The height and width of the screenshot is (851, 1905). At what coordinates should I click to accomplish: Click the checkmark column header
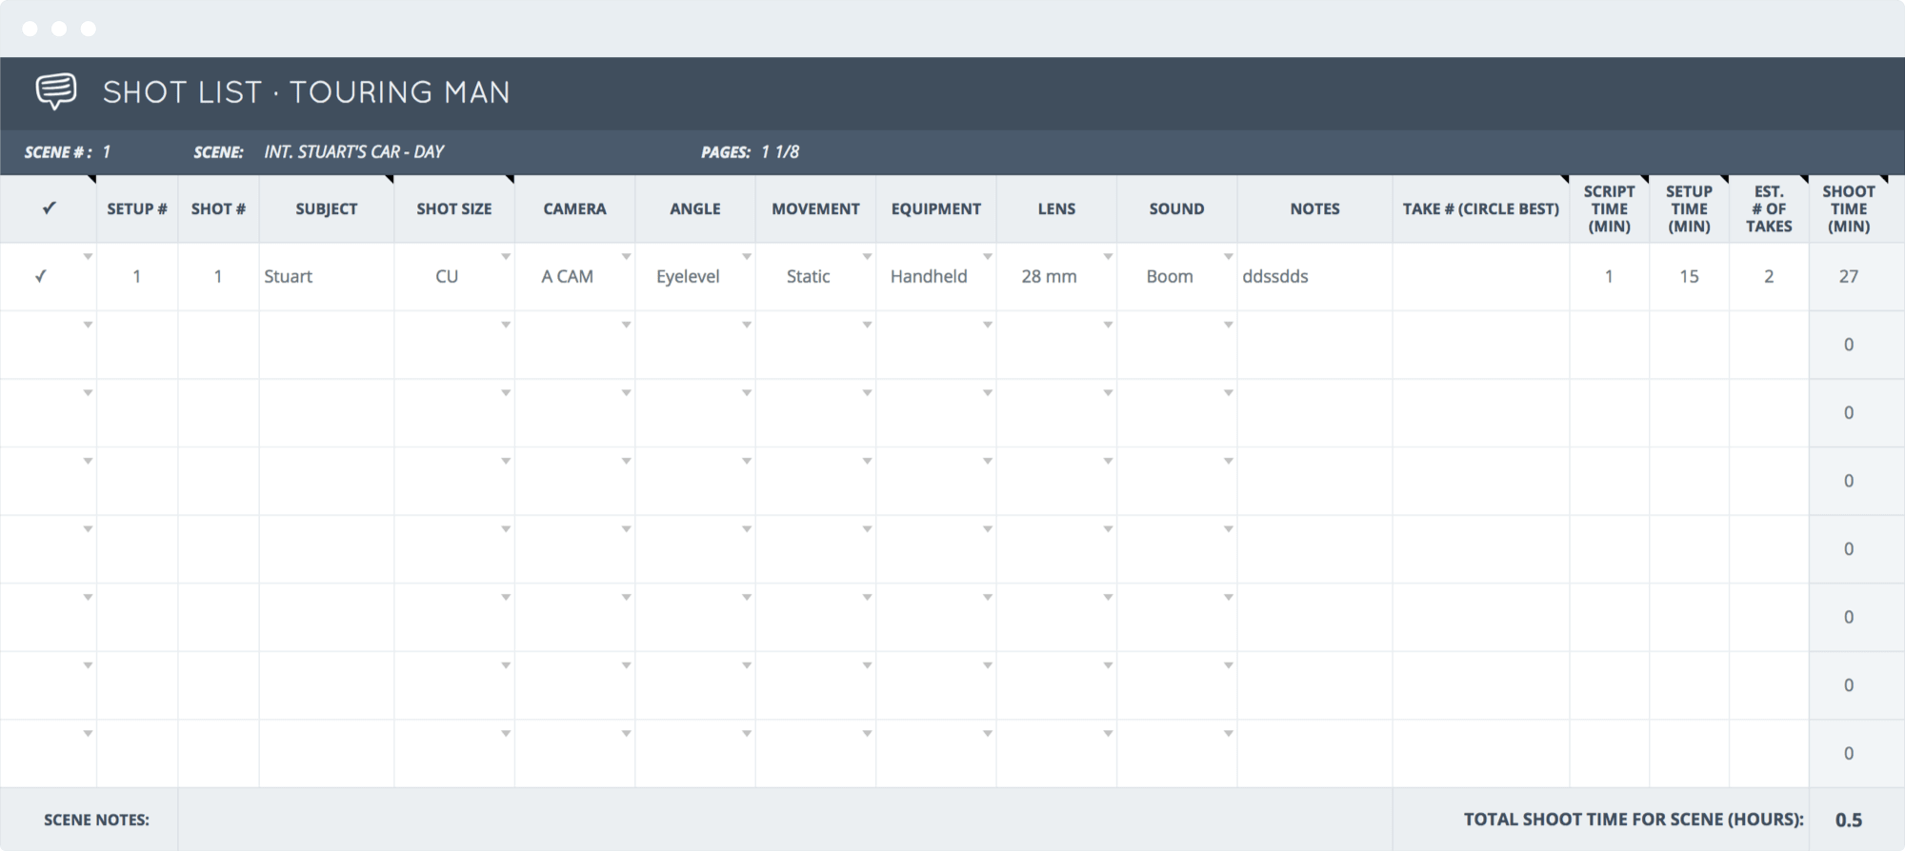point(49,208)
